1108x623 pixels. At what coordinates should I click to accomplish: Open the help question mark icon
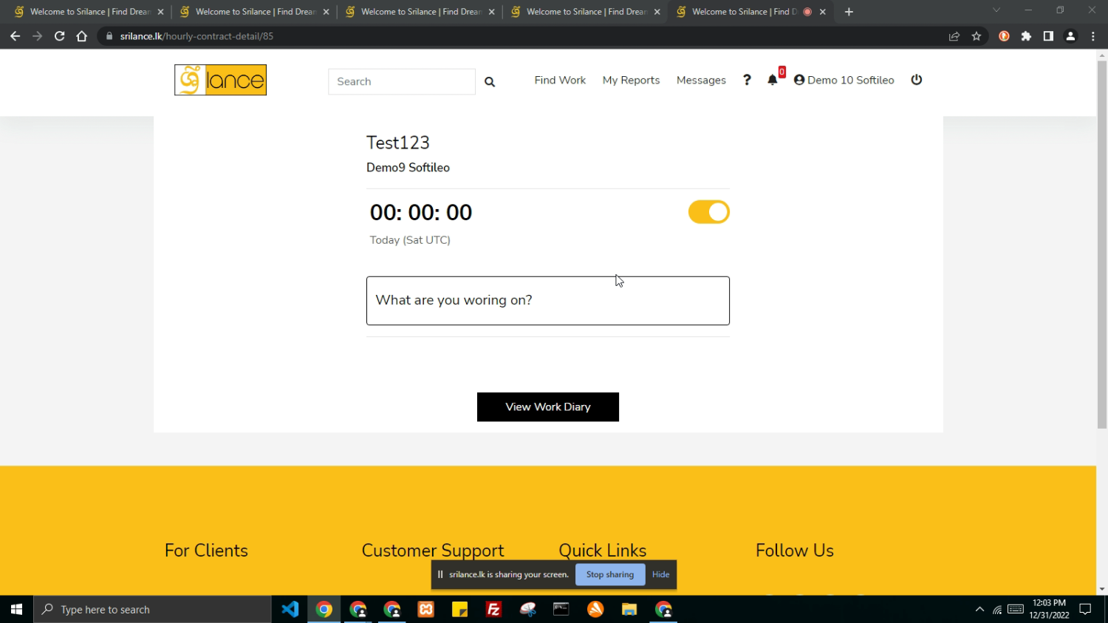(747, 80)
